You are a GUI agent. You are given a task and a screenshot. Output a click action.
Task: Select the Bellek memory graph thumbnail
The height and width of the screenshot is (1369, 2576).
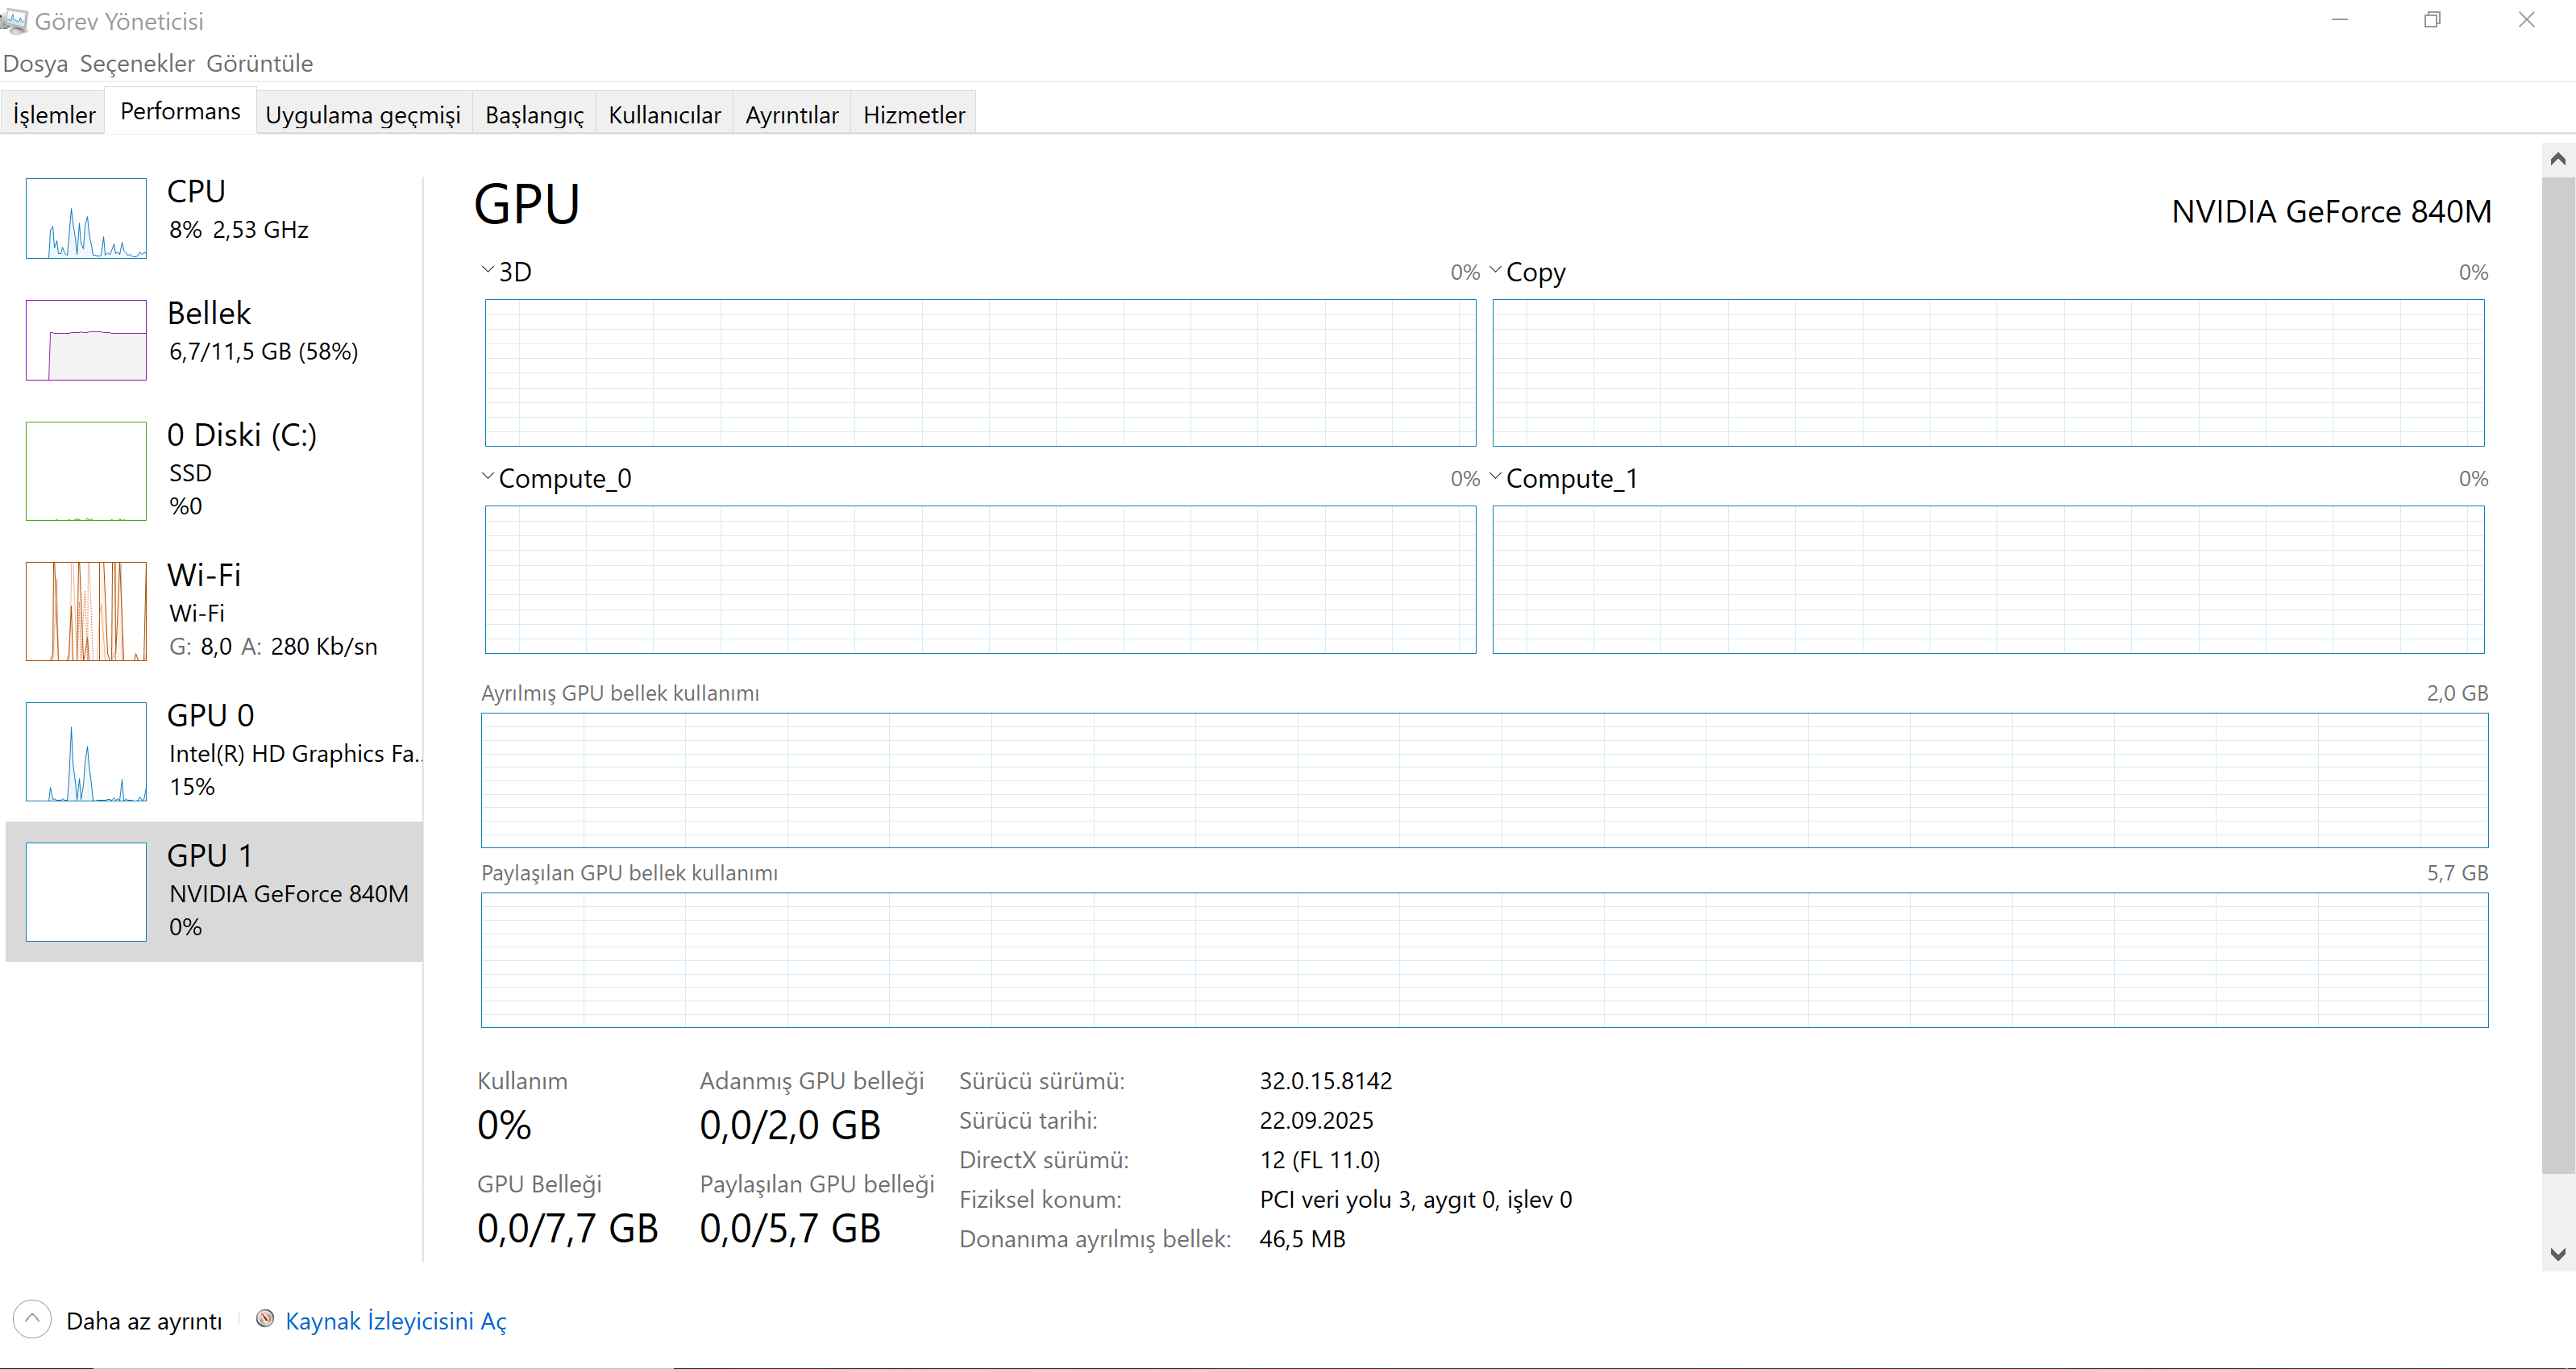(86, 340)
